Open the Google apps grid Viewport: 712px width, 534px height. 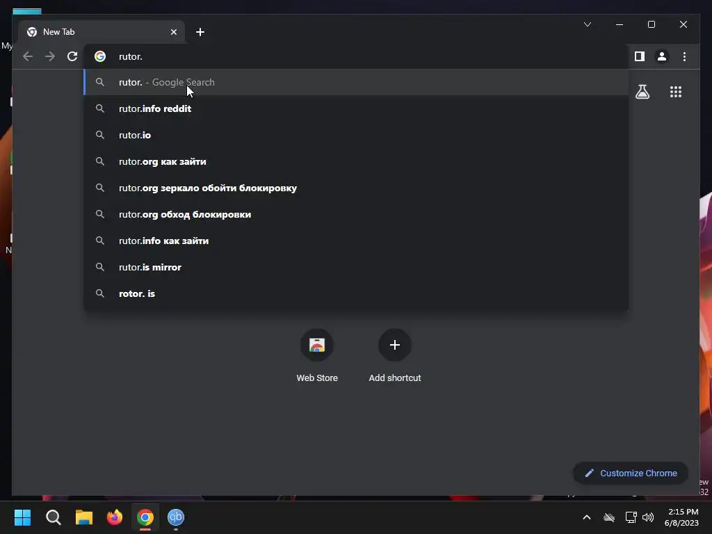[x=676, y=92]
